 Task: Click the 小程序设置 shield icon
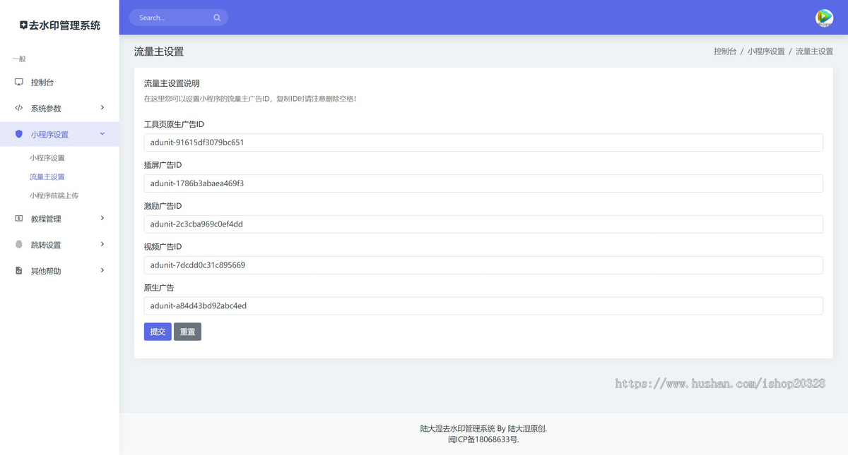[x=19, y=134]
